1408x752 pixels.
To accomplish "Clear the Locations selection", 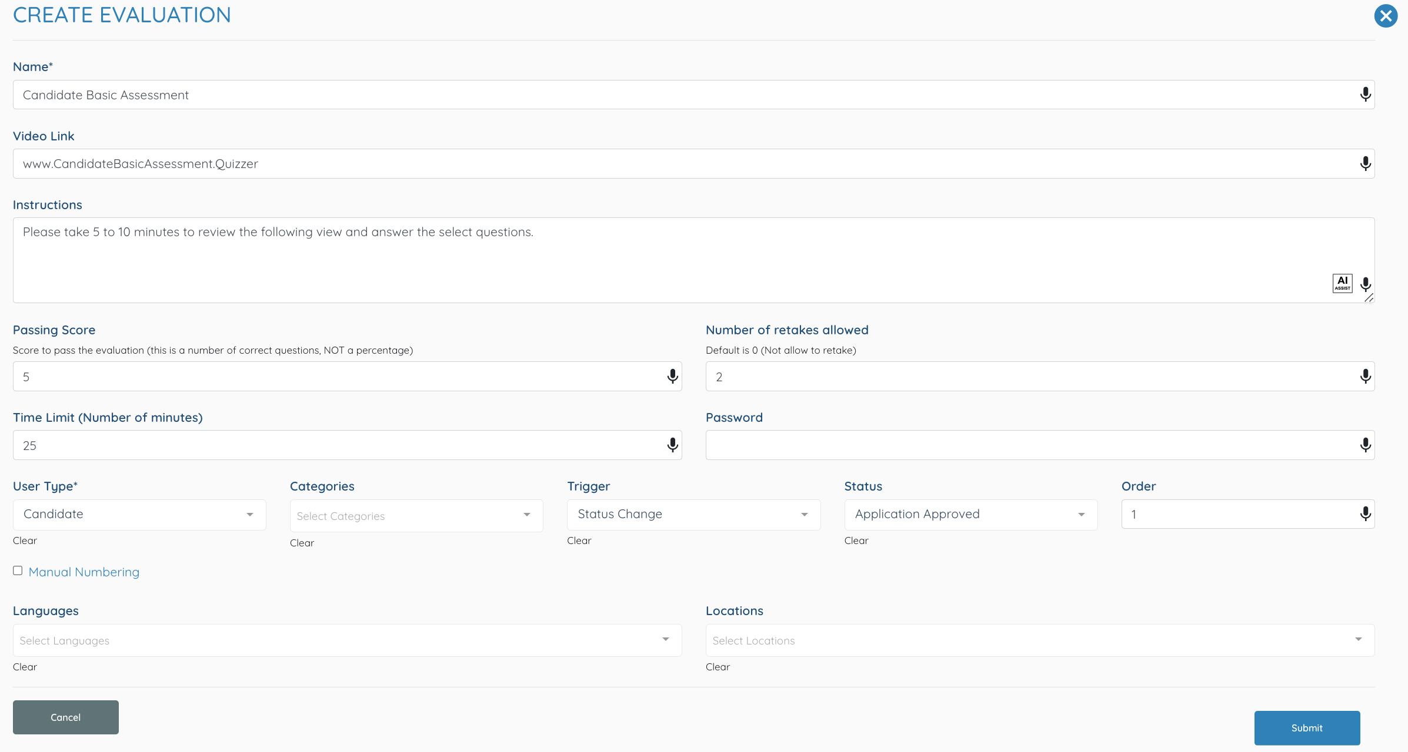I will (718, 667).
